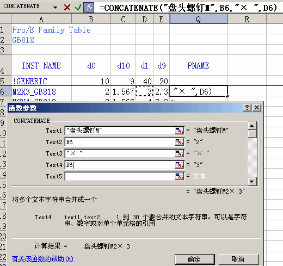Click cell D6 with dashed marquee border
The width and height of the screenshot is (283, 266).
click(144, 91)
